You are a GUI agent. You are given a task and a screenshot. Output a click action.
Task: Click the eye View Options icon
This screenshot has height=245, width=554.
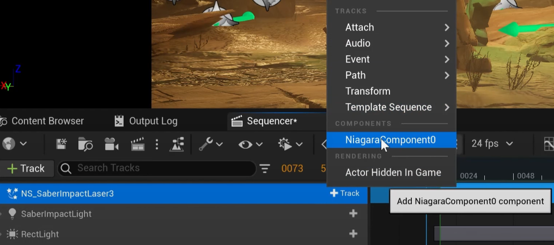[245, 144]
